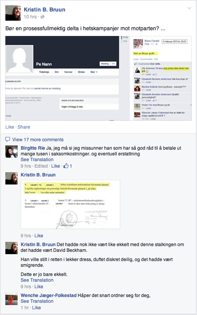Open Kristin B. Bruun's avatar at post top
Image resolution: width=197 pixels, height=315 pixels.
coord(13,13)
